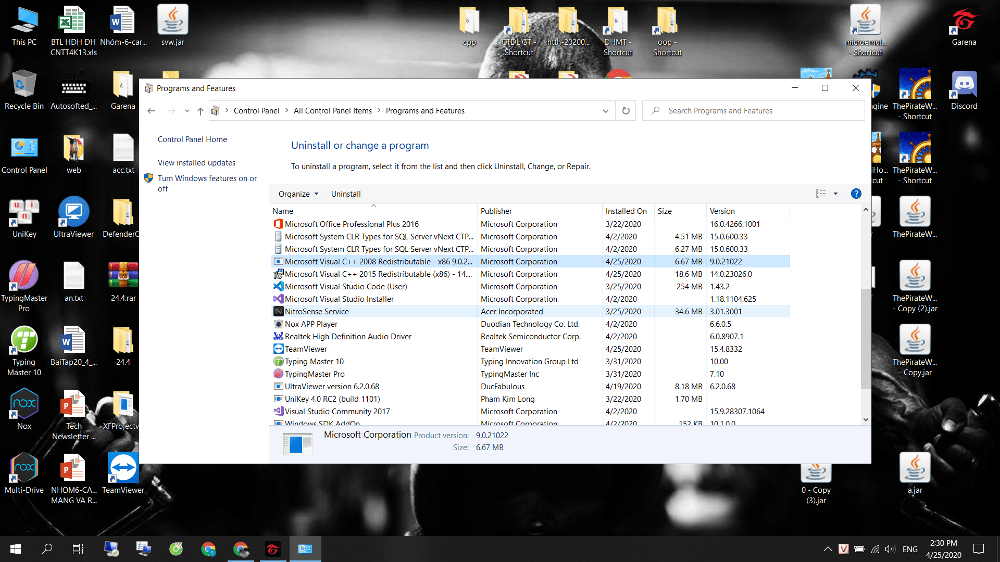Expand the breadcrumb chevron after Control Panel
The height and width of the screenshot is (562, 1000).
point(286,110)
